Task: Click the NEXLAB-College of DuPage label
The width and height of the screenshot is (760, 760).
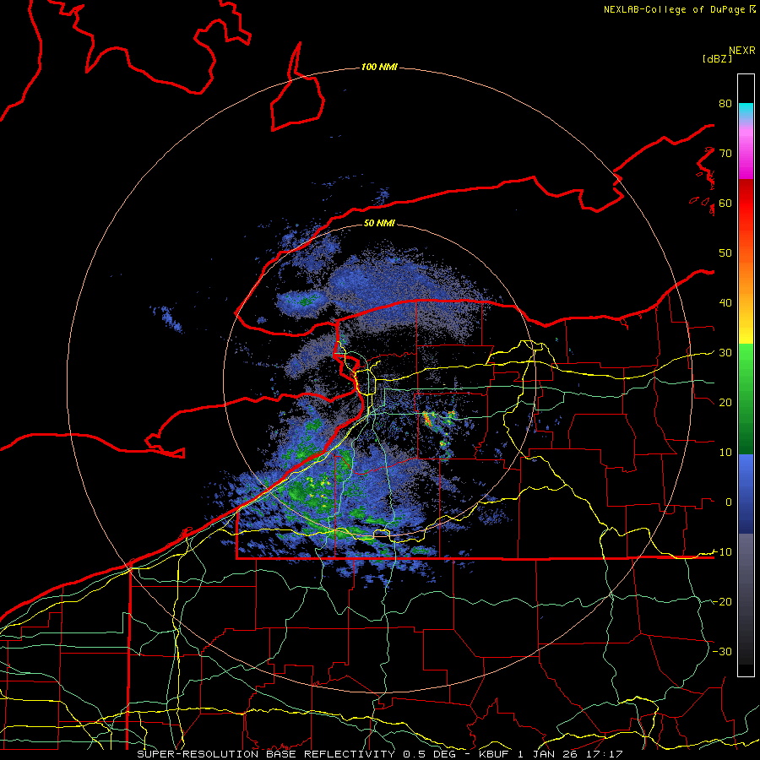Action: 679,9
